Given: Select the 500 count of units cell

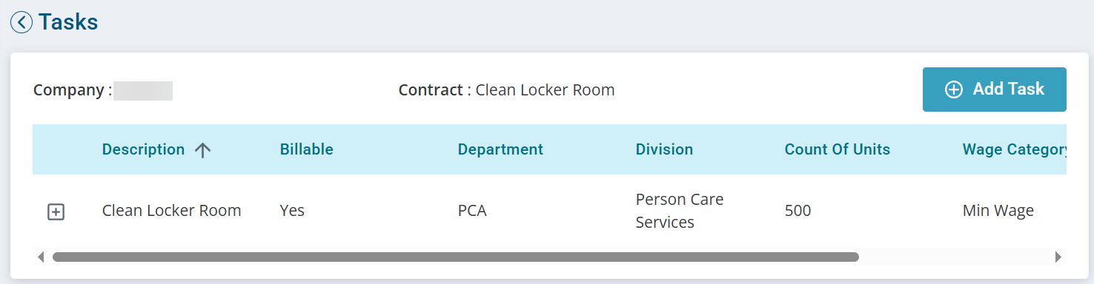Looking at the screenshot, I should tap(798, 211).
